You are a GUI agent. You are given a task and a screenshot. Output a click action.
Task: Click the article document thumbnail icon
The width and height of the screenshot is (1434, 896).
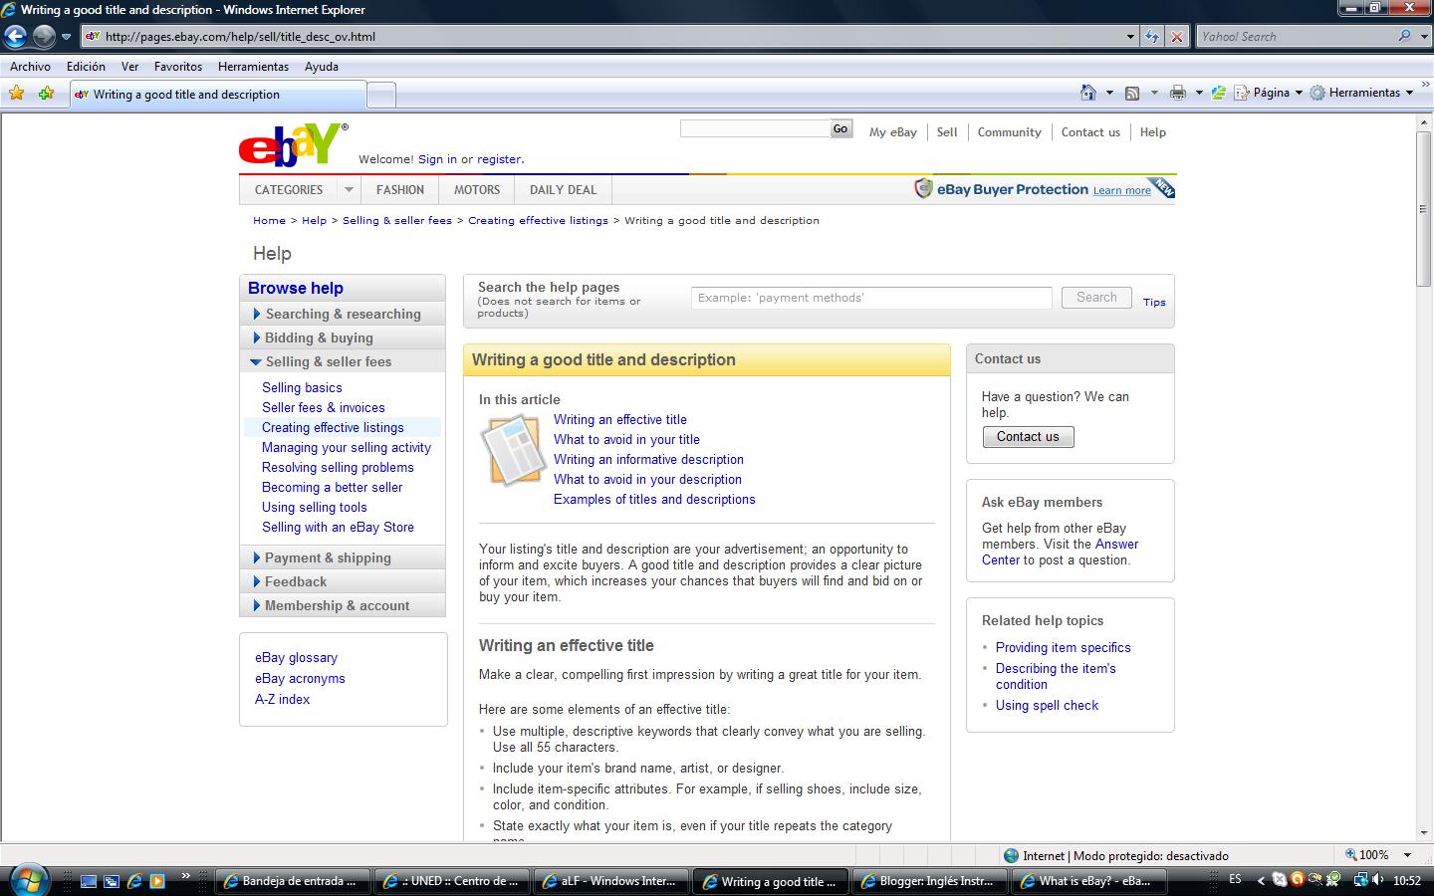click(x=513, y=451)
